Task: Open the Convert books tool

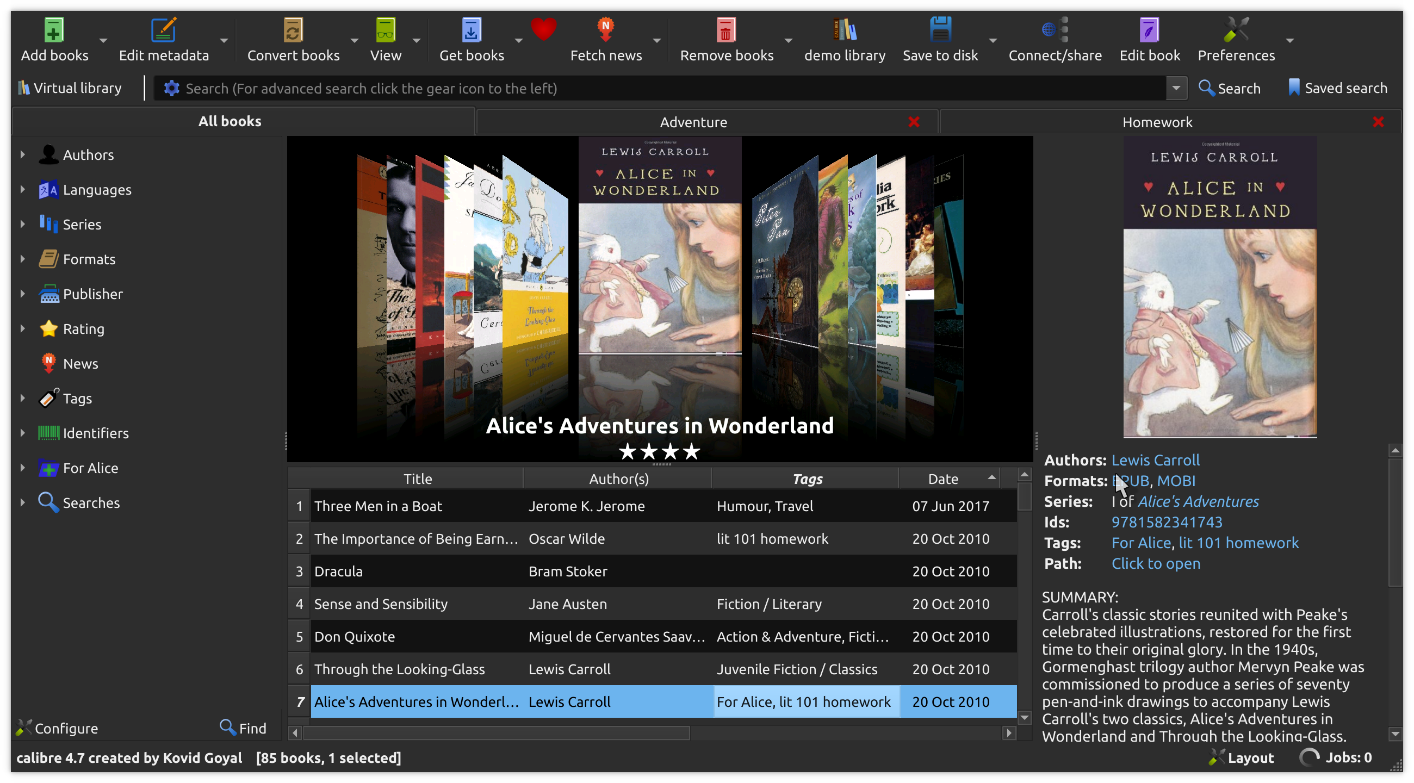Action: click(x=293, y=36)
